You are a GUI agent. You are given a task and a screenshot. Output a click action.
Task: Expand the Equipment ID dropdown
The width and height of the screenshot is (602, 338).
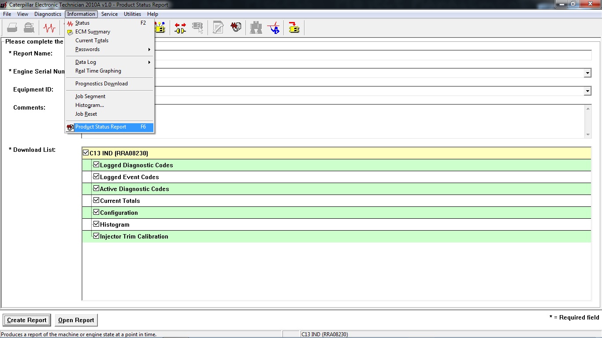588,91
